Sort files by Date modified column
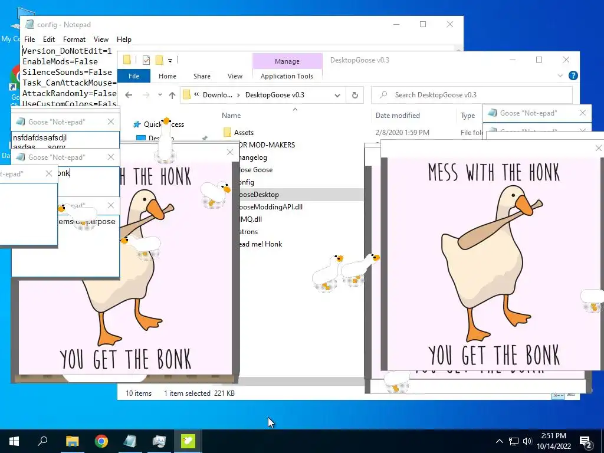 (398, 115)
